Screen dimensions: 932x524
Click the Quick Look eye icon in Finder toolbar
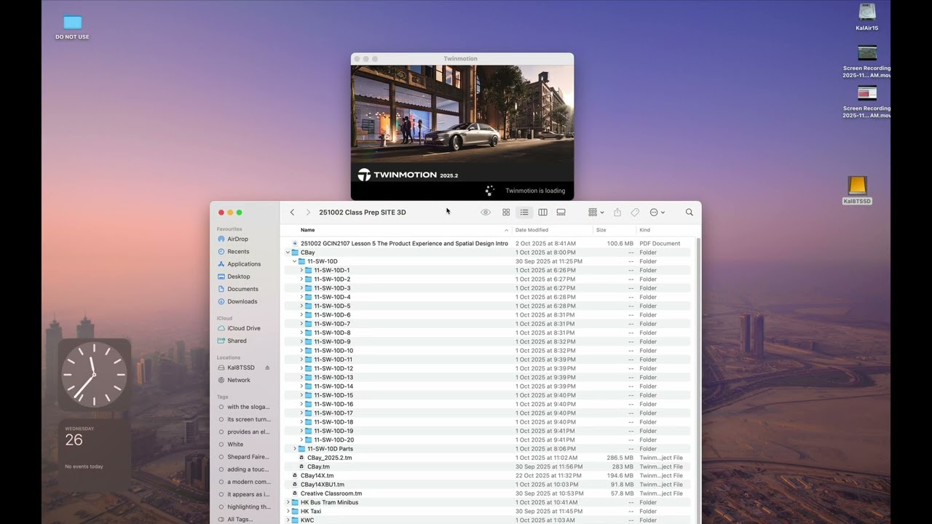486,213
